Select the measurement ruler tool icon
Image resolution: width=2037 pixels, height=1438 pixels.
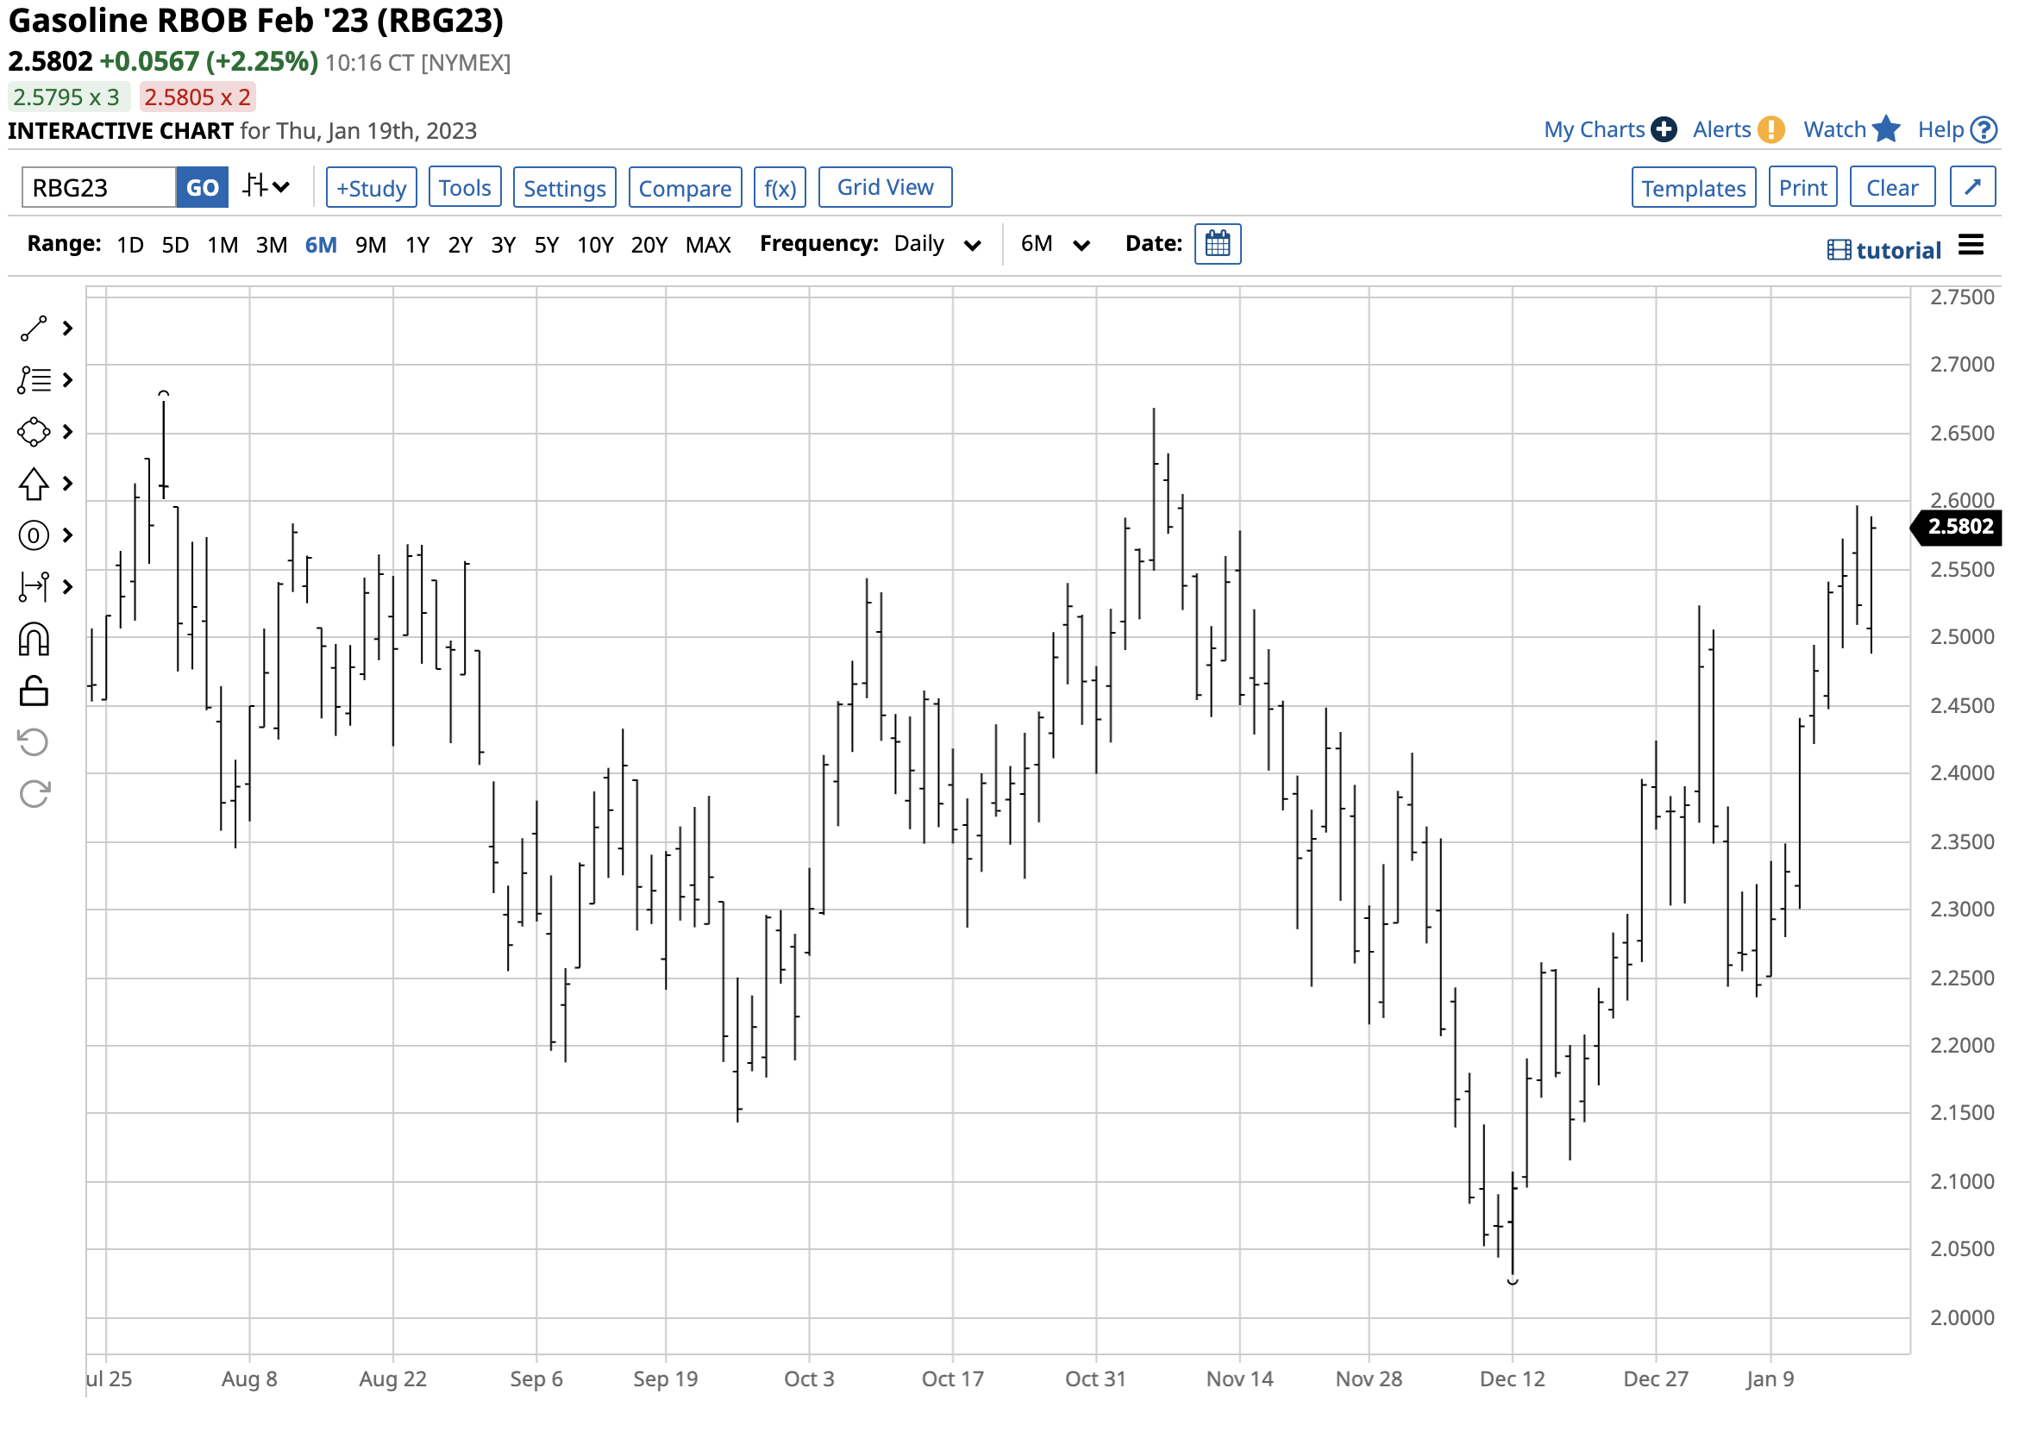coord(34,587)
